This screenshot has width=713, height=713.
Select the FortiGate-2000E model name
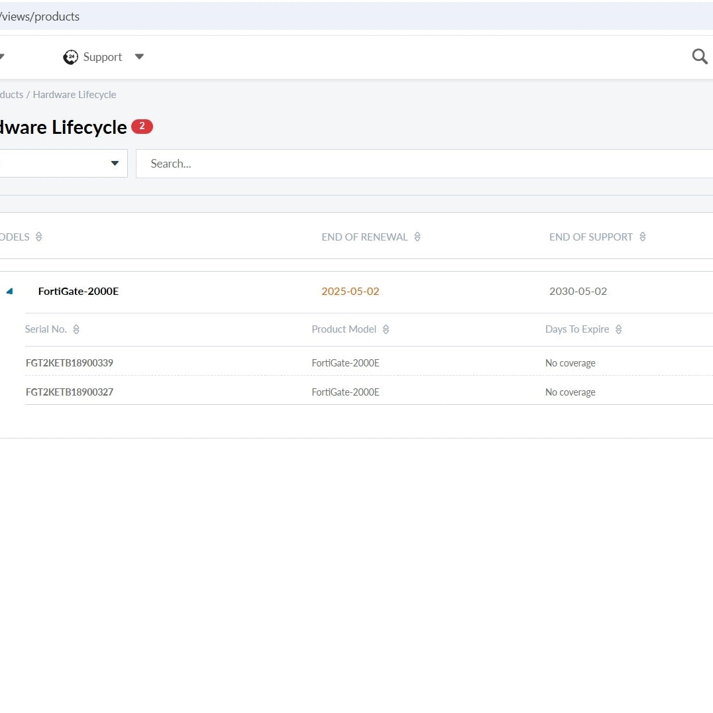click(78, 292)
